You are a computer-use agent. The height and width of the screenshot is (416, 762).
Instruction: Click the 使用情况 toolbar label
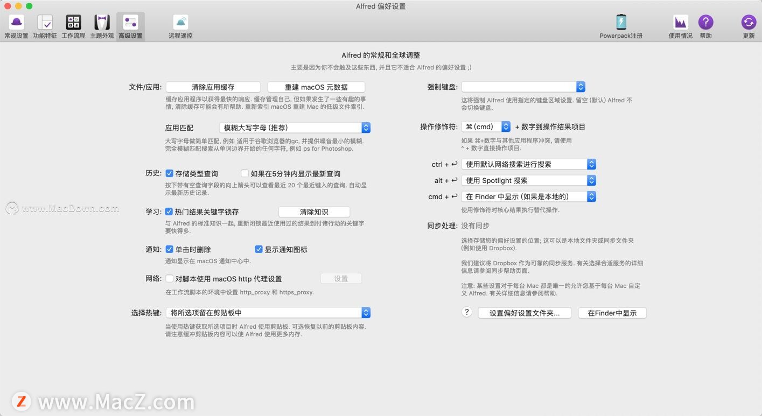(681, 36)
